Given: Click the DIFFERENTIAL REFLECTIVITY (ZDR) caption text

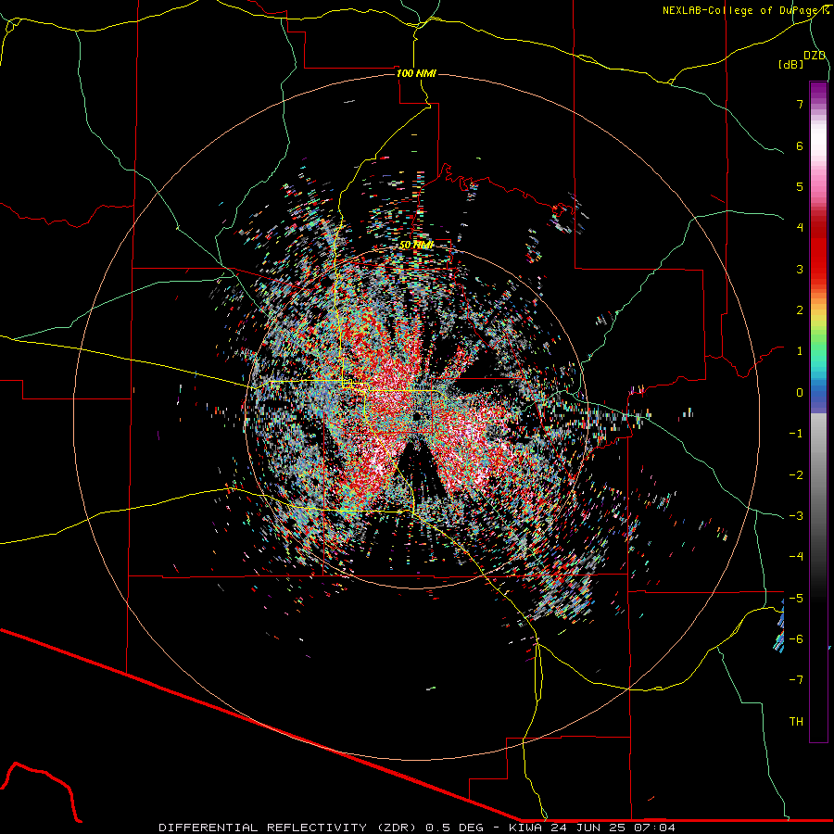Looking at the screenshot, I should click(288, 828).
